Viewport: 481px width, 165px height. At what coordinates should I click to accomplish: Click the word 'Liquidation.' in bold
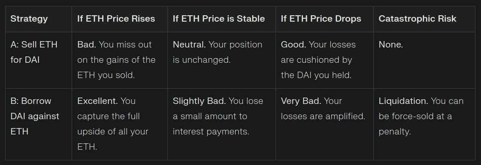point(403,101)
